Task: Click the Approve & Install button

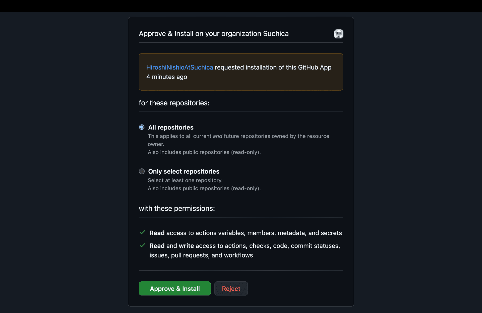Action: (175, 288)
